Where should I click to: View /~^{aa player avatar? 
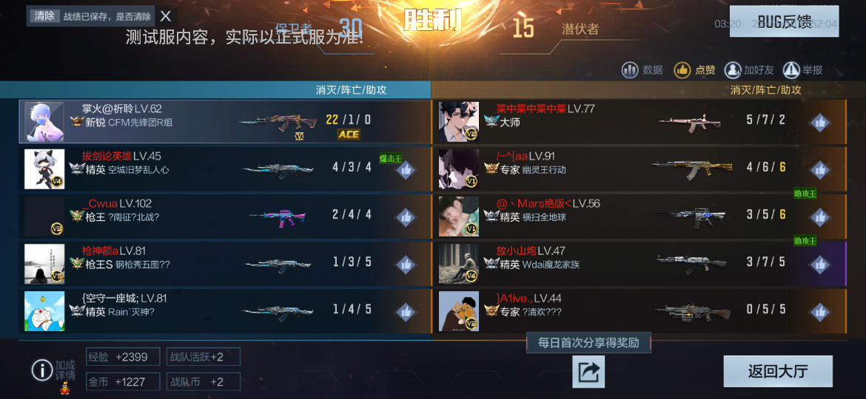tap(459, 169)
